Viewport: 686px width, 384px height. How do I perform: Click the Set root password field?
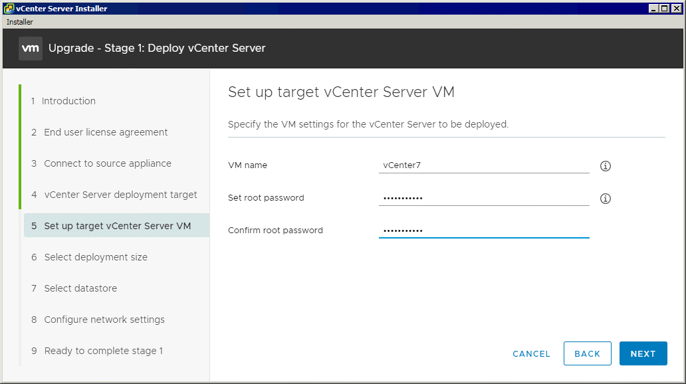click(484, 197)
